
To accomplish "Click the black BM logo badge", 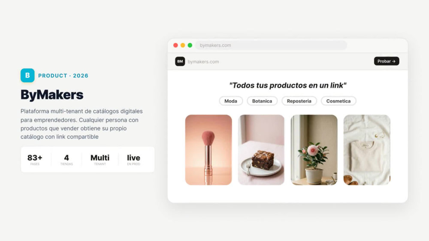I will [x=180, y=61].
